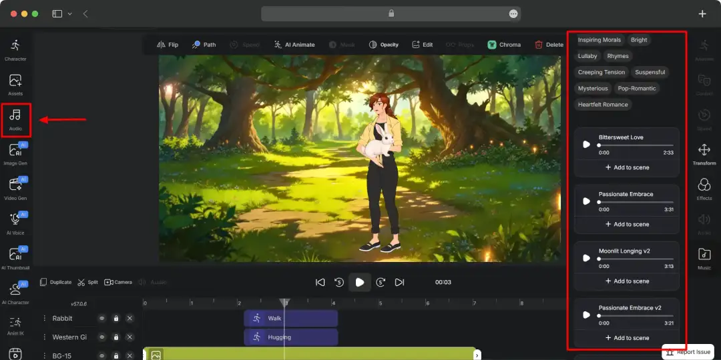
Task: Open the Music panel on right
Action: (704, 259)
